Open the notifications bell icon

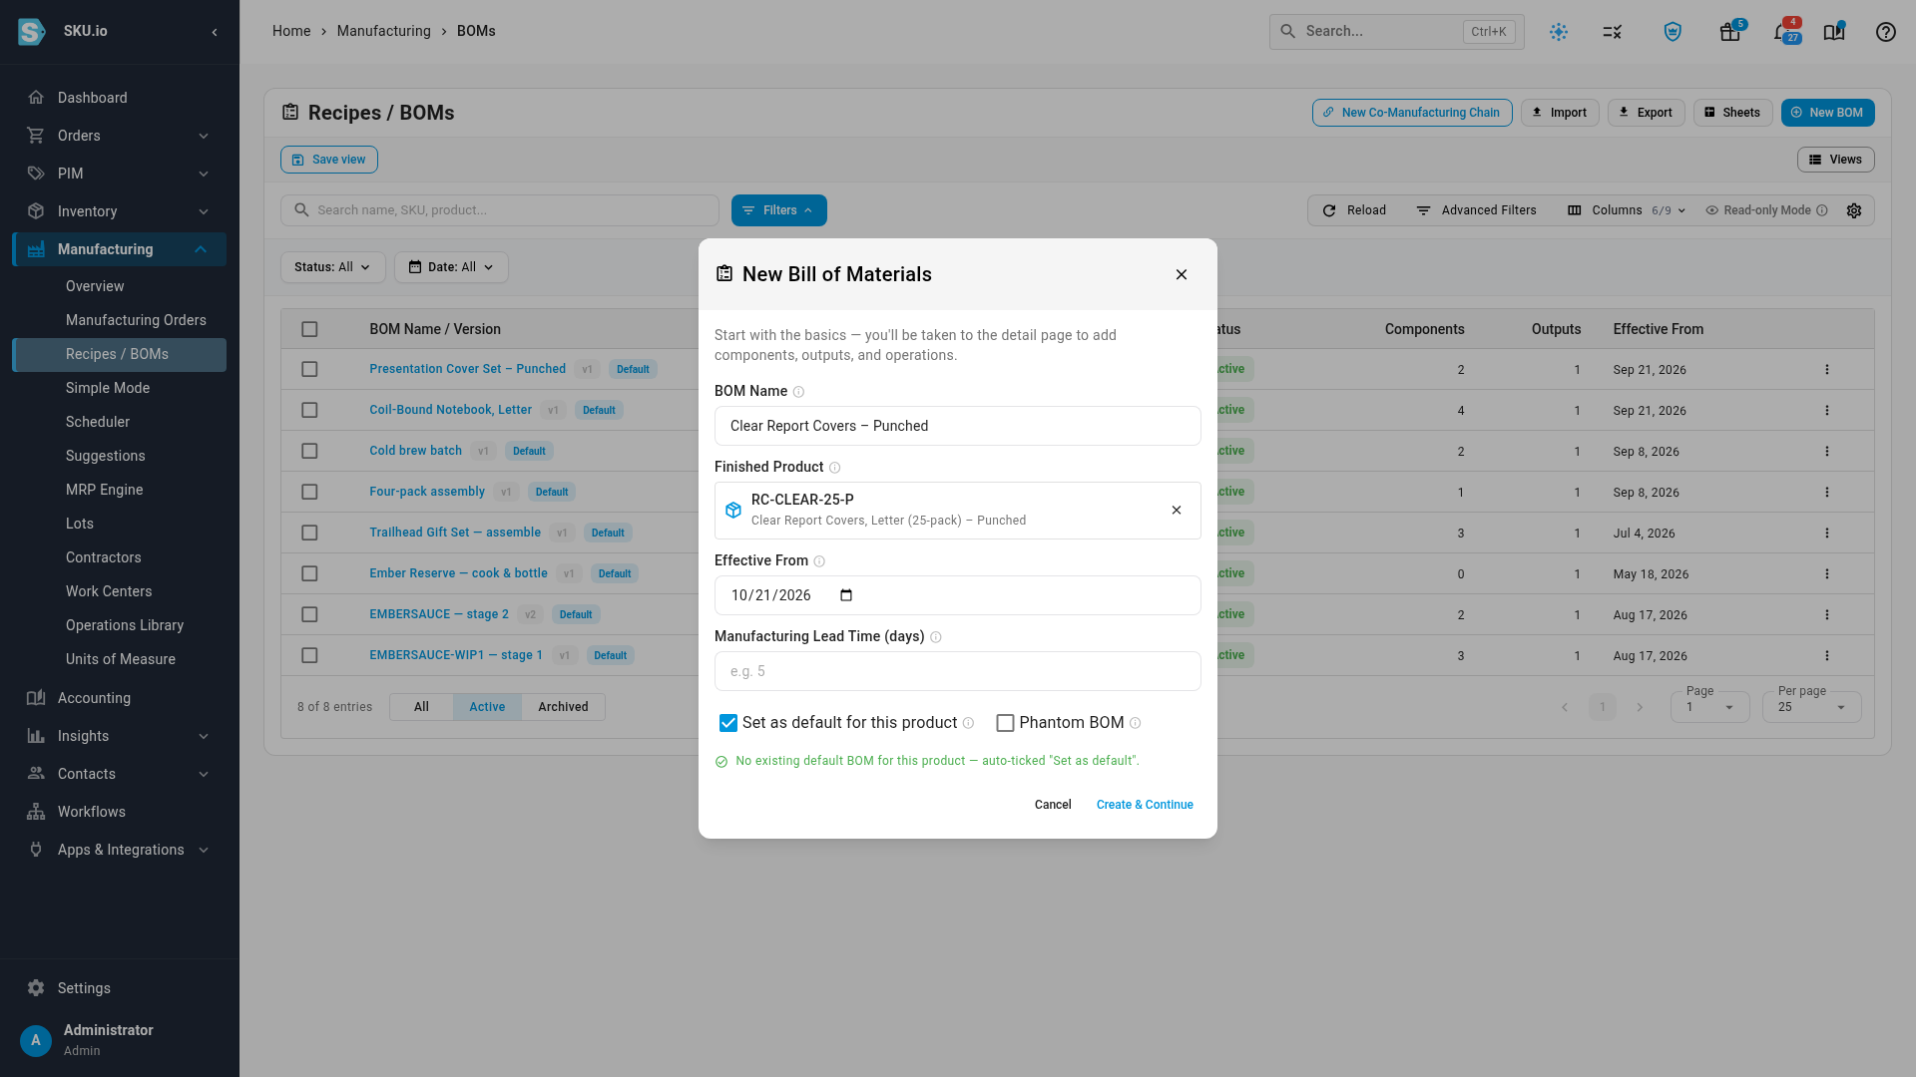(x=1782, y=32)
